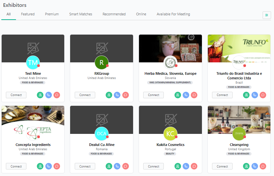274x176 pixels.
Task: Click the Romania country label
Action: click(x=101, y=149)
